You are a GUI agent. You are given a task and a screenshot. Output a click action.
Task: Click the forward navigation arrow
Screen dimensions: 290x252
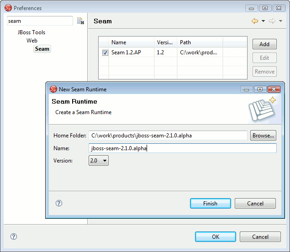point(272,21)
